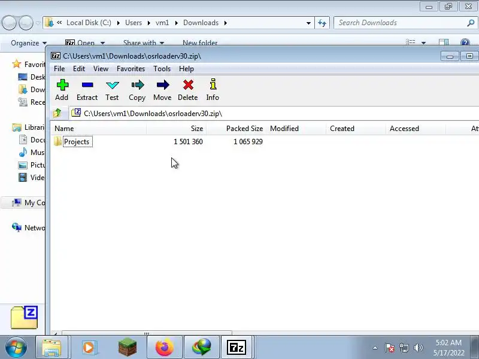
Task: Click the 7-Zip horizontal scrollbar
Action: [147, 333]
